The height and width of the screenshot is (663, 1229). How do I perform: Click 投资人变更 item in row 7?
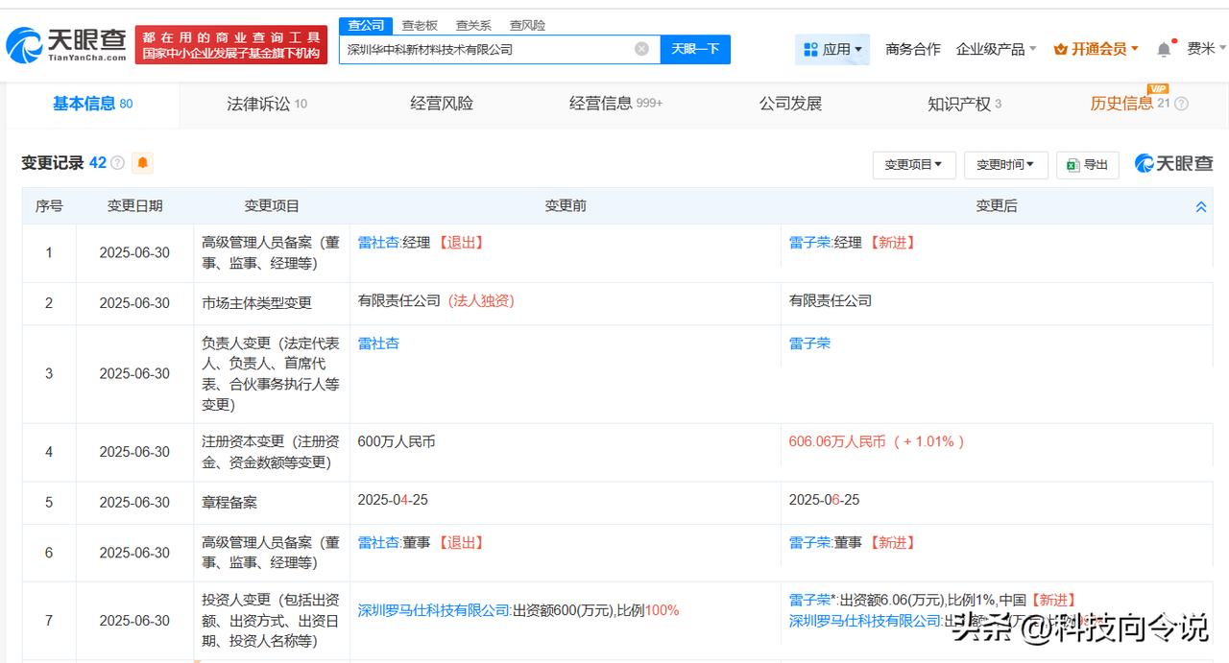coord(270,621)
